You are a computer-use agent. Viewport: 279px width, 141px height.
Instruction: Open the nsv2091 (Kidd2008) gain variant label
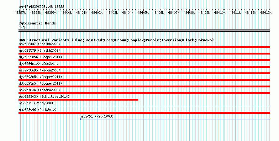[x=97, y=116]
